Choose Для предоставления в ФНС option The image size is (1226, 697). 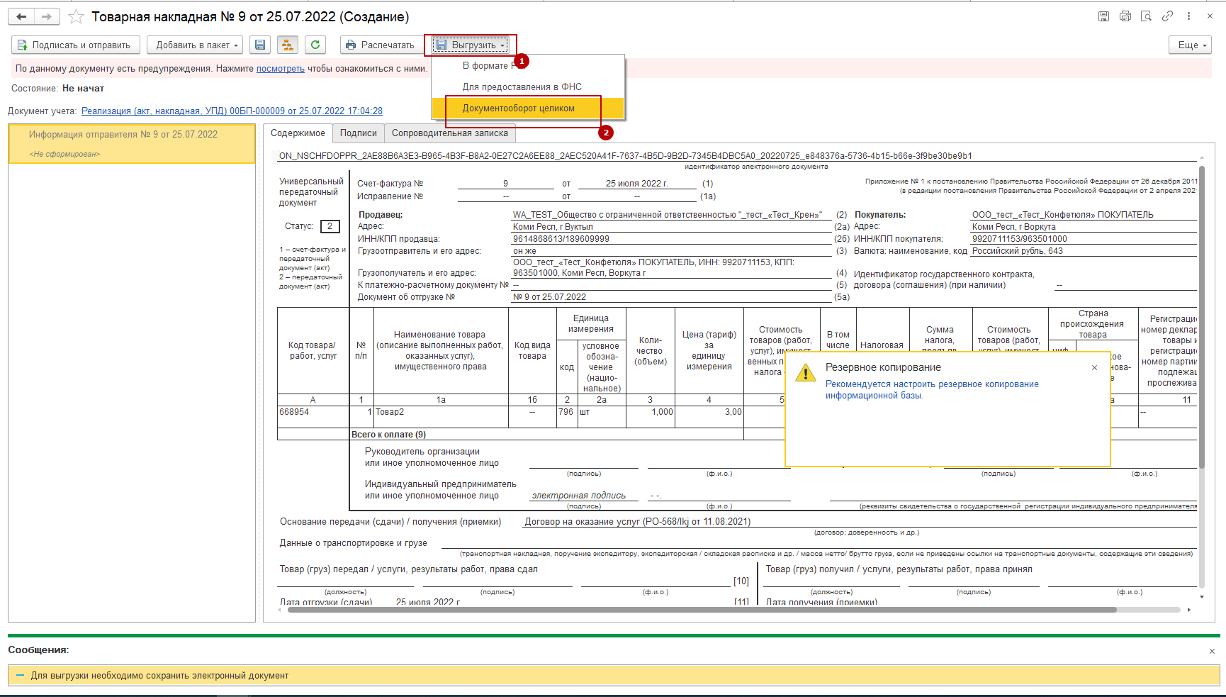click(528, 87)
